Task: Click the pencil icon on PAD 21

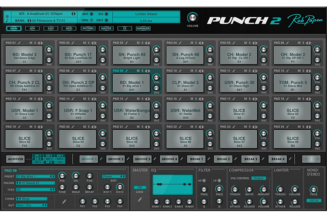Action: pos(127,127)
